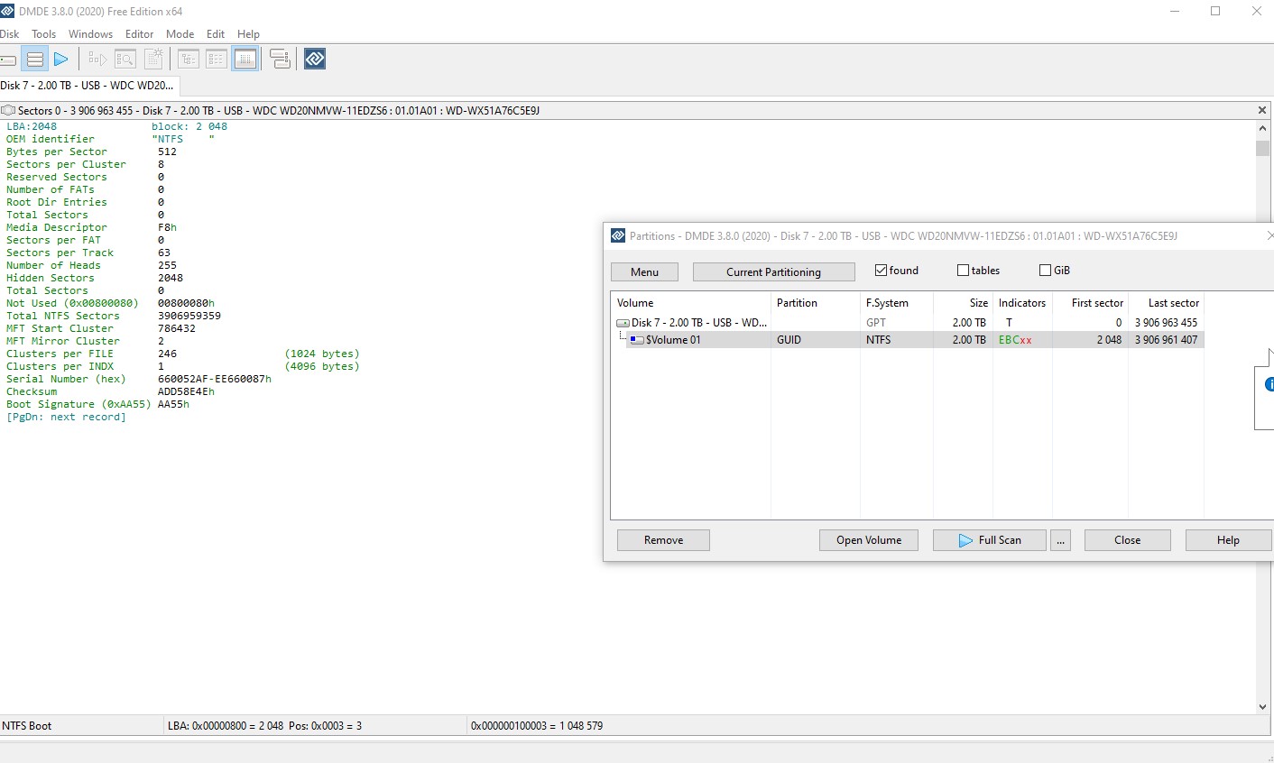
Task: Click the ellipsis button beside Full Scan
Action: (1061, 540)
